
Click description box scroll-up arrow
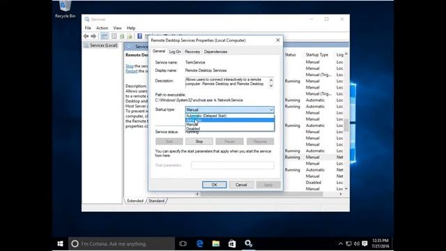point(271,81)
